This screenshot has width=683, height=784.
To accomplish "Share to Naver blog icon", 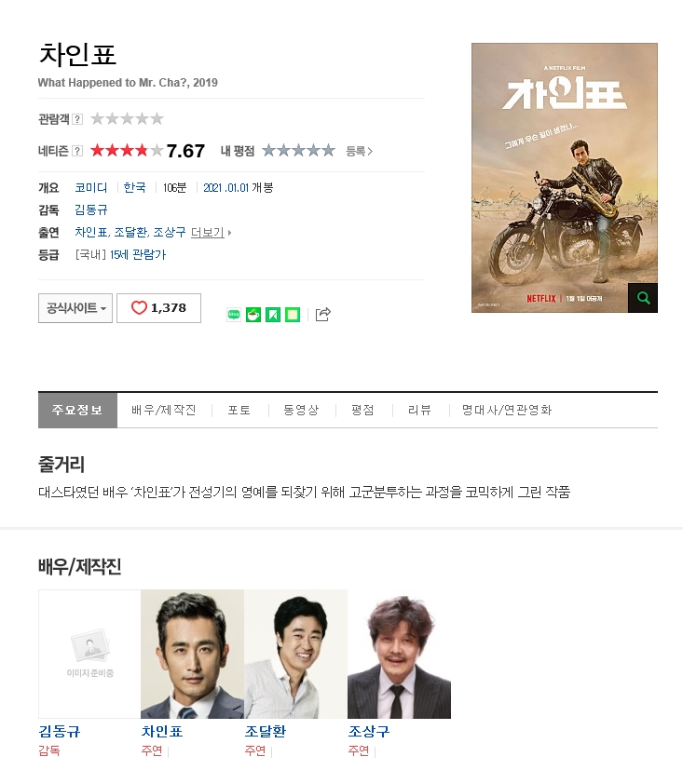I will 234,315.
